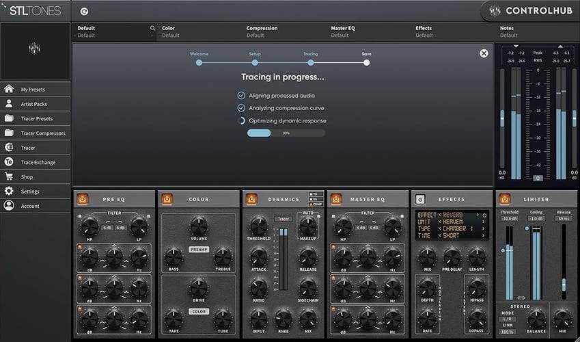
Task: Toggle Master EQ LP filter checkbox
Action: click(x=402, y=216)
